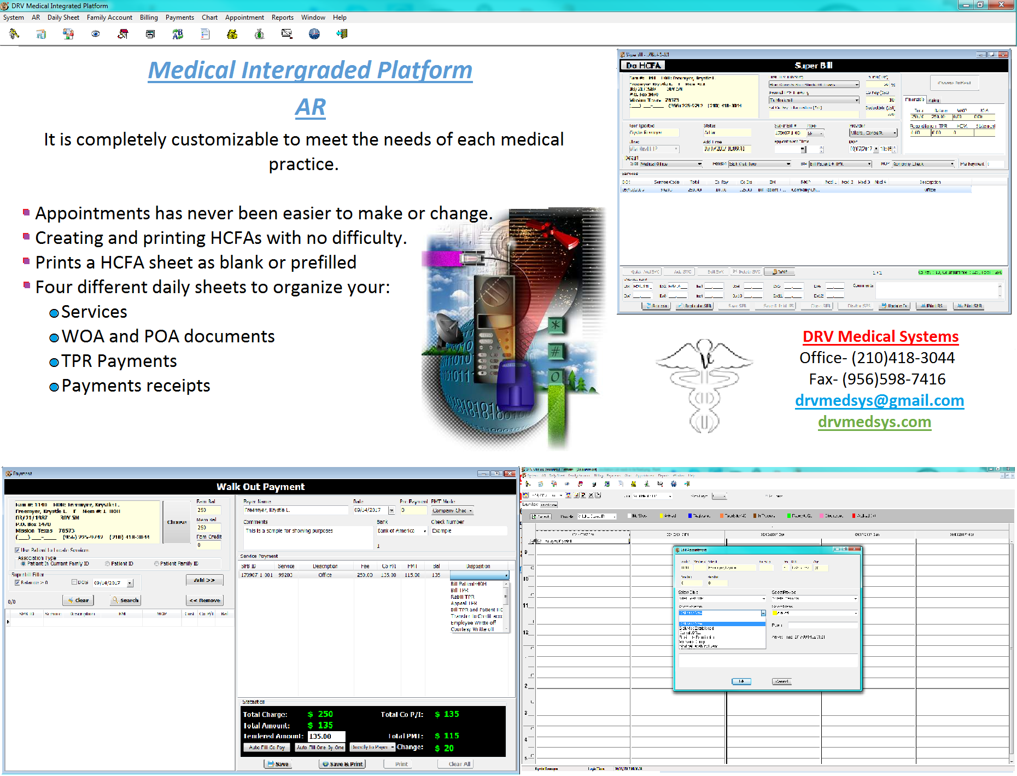The height and width of the screenshot is (776, 1017).
Task: Open the Payments menu
Action: pyautogui.click(x=180, y=17)
